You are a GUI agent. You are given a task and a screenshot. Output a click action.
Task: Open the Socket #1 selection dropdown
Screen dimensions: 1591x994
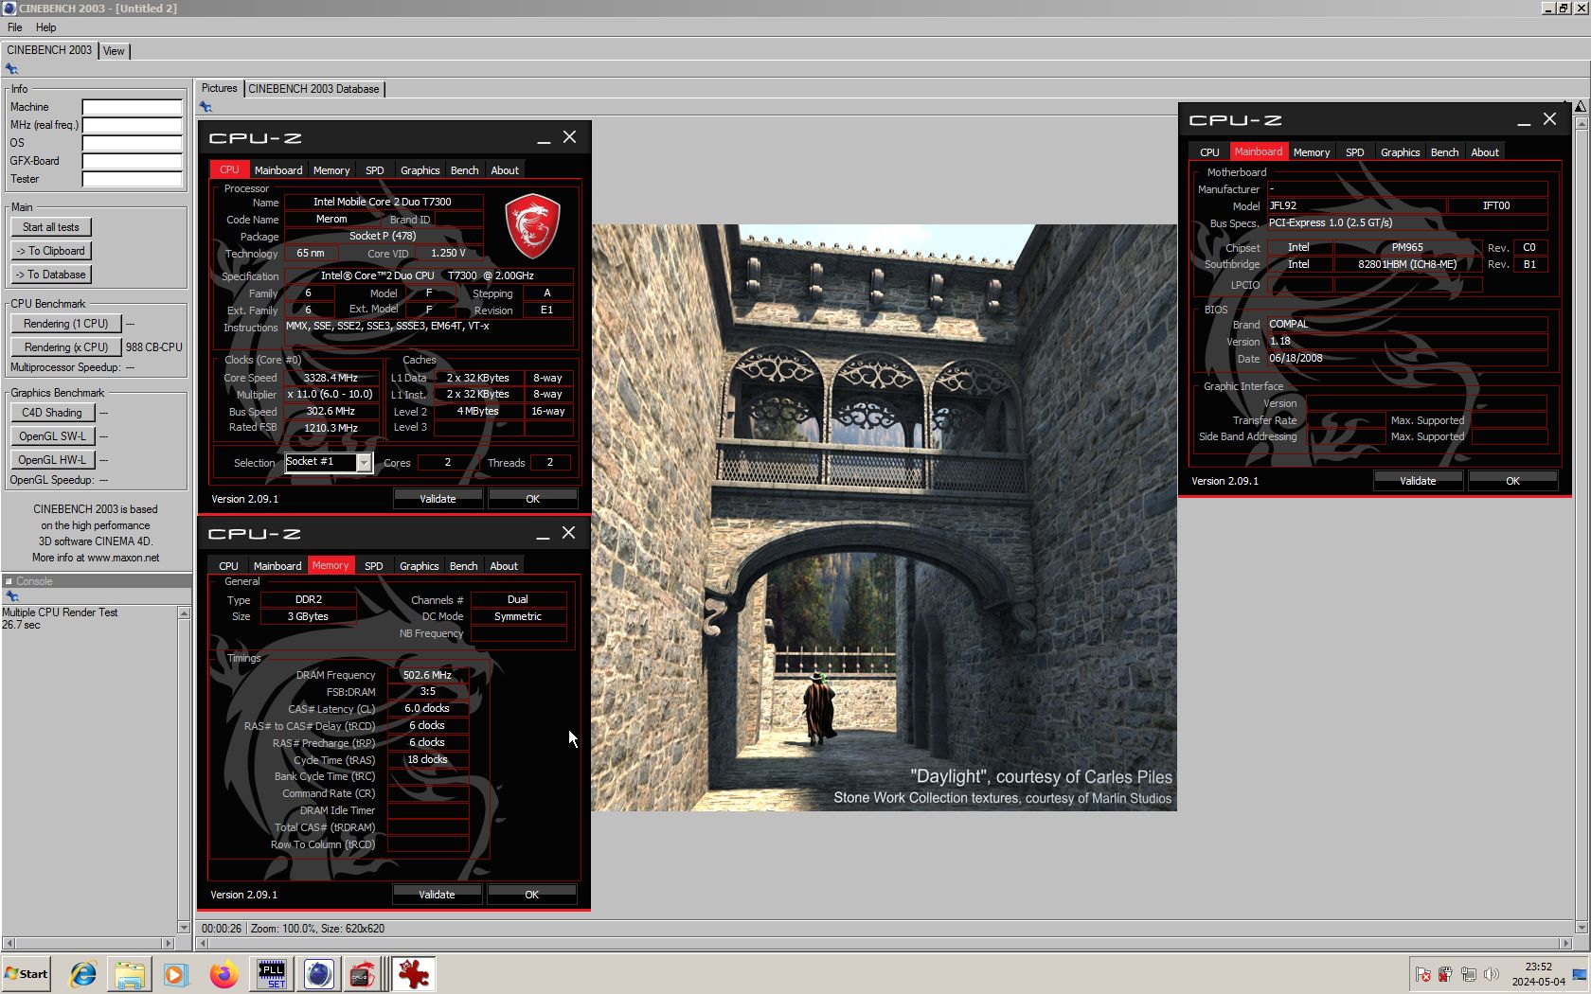pos(364,462)
